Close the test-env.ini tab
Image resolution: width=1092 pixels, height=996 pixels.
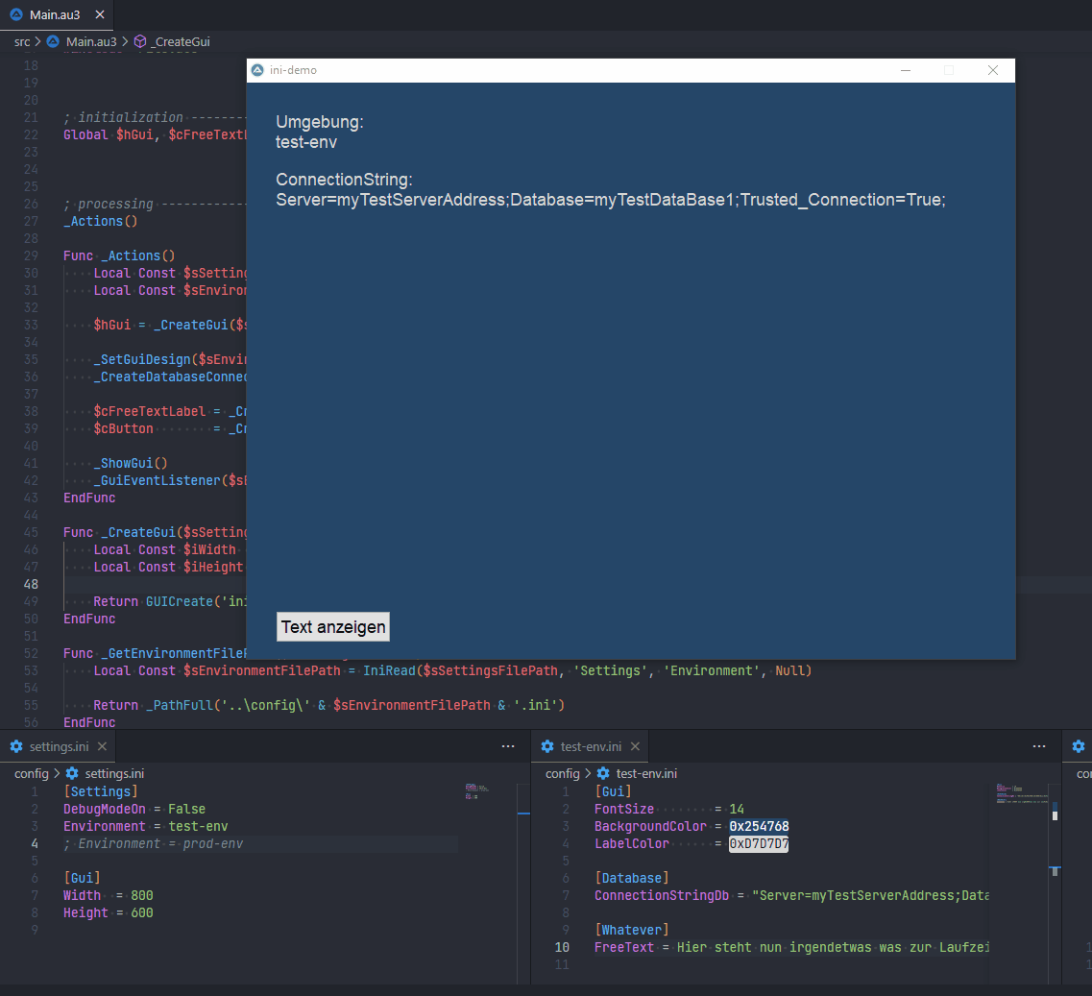(x=635, y=746)
